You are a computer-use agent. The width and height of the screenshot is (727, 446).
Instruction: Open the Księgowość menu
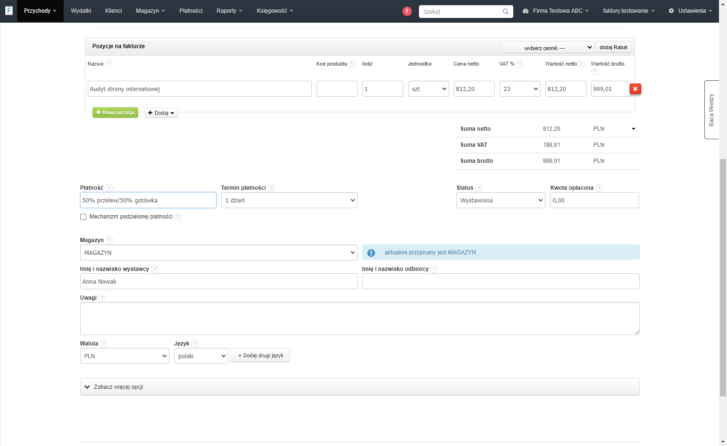275,11
